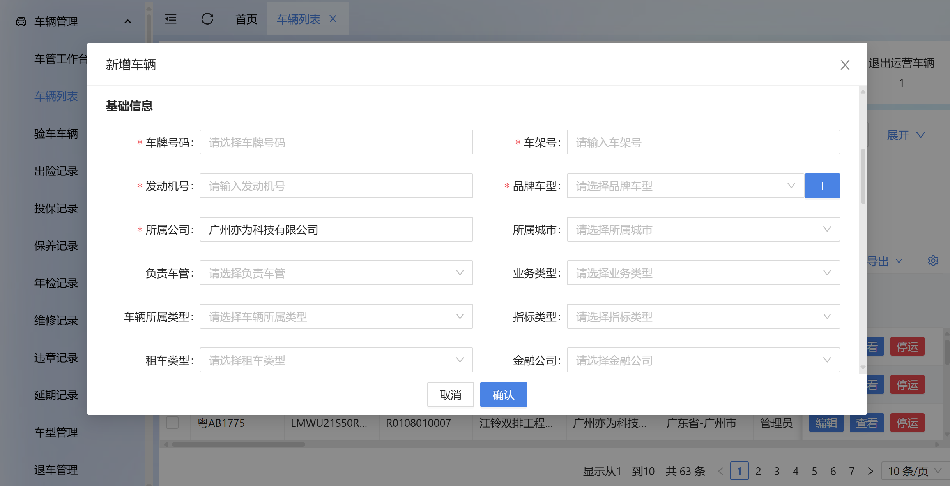The height and width of the screenshot is (486, 950).
Task: Open 保养记录 in the sidebar menu
Action: click(56, 246)
